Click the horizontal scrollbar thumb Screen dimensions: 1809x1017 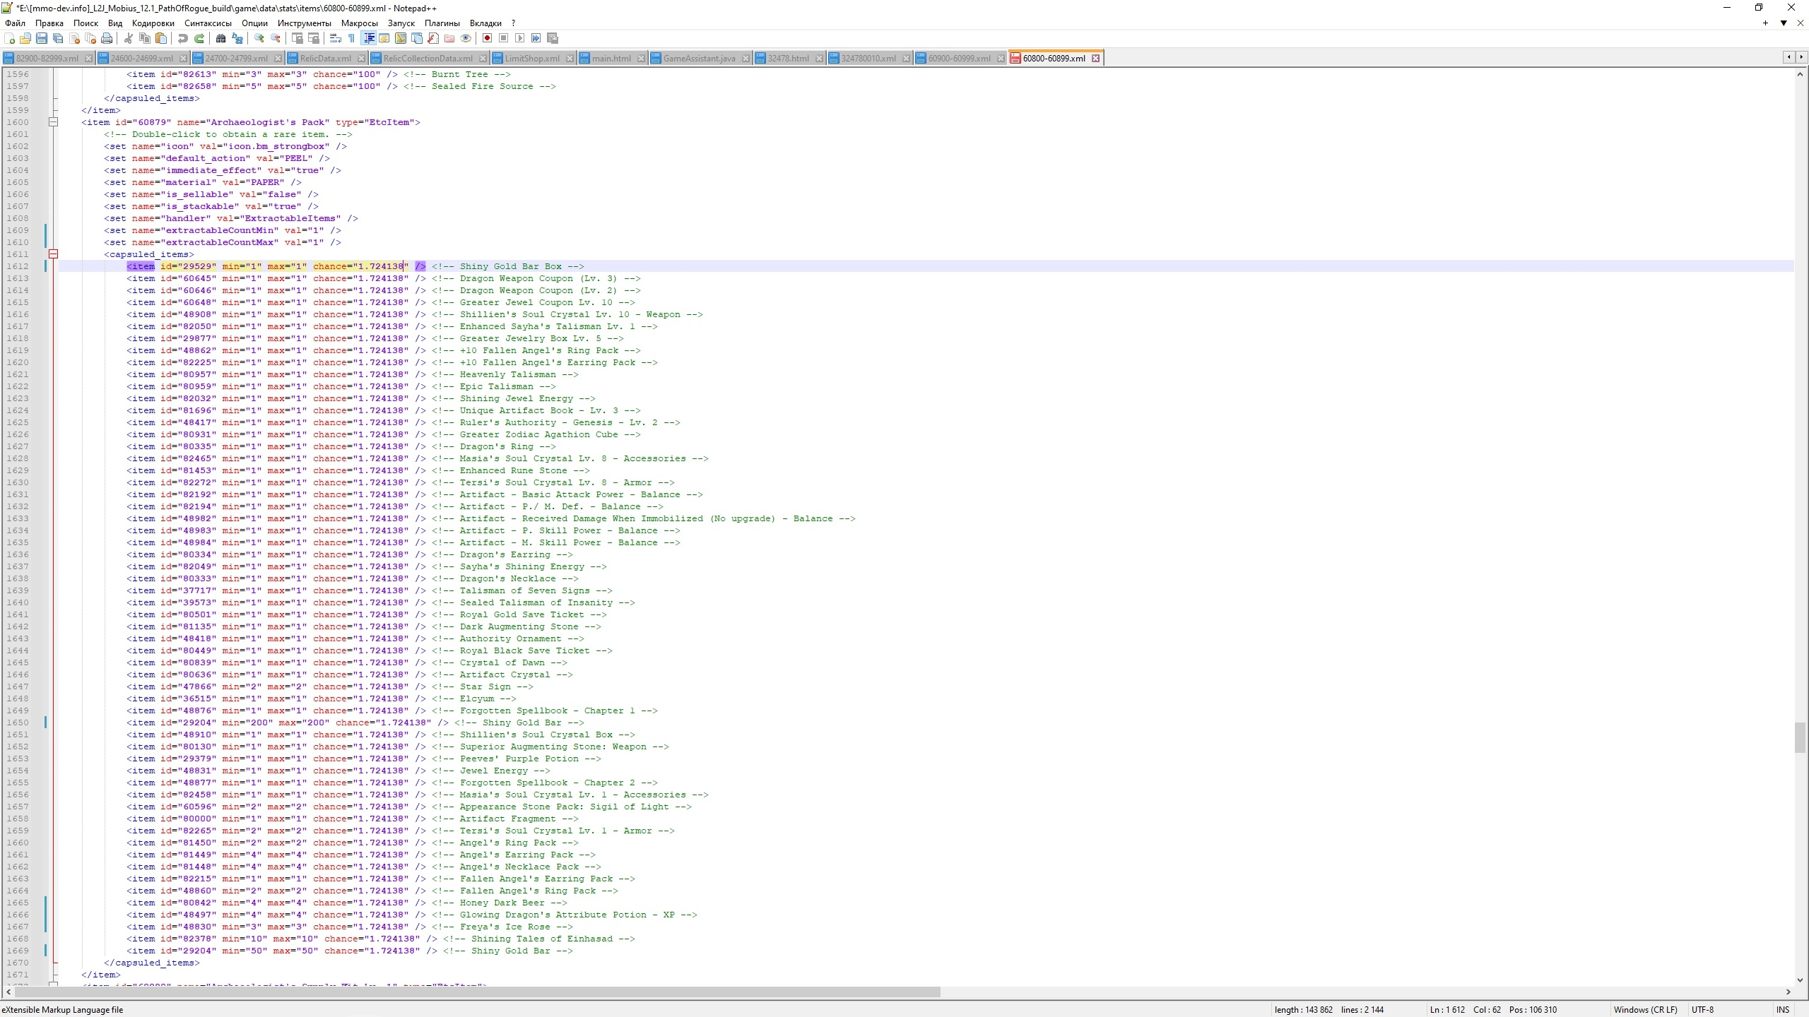[477, 992]
